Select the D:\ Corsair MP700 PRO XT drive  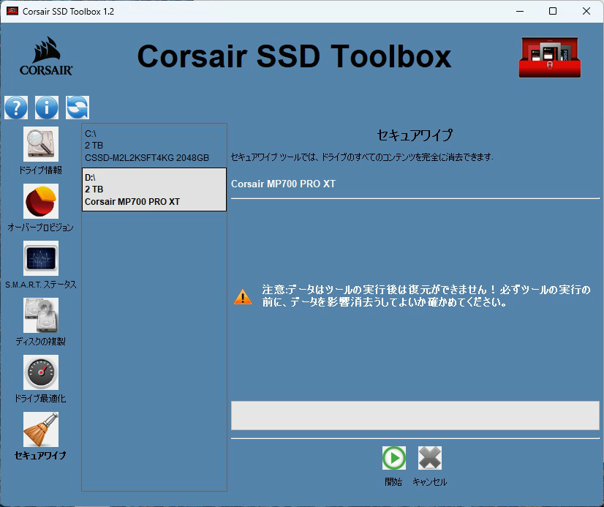click(x=154, y=190)
